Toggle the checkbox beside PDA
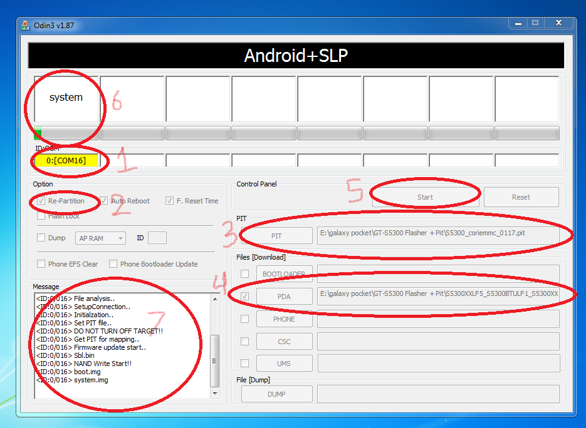 pyautogui.click(x=245, y=296)
